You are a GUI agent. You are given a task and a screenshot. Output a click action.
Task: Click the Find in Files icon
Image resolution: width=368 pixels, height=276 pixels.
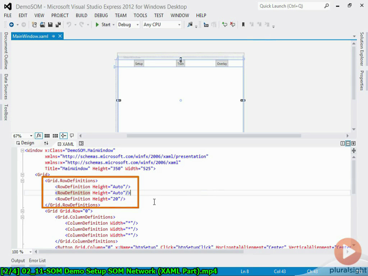click(190, 24)
